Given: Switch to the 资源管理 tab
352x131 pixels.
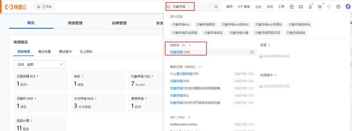Looking at the screenshot, I should coord(75,23).
